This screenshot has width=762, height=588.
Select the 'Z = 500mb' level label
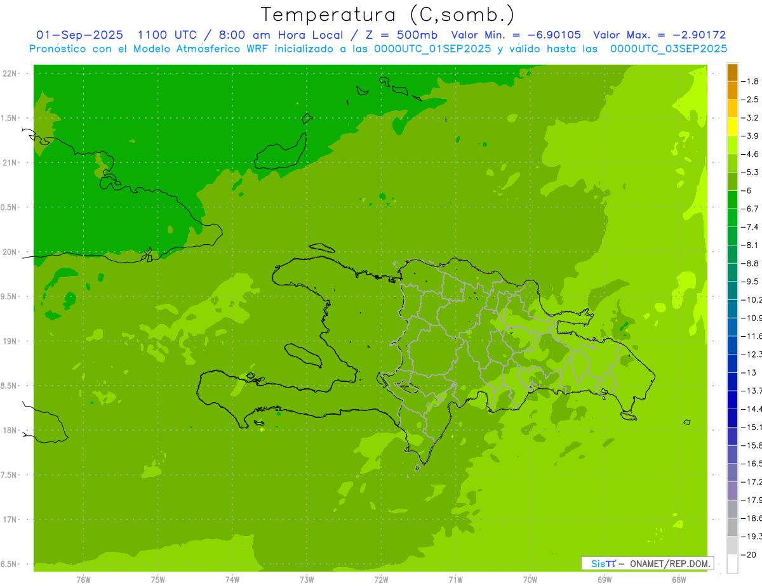pyautogui.click(x=400, y=35)
